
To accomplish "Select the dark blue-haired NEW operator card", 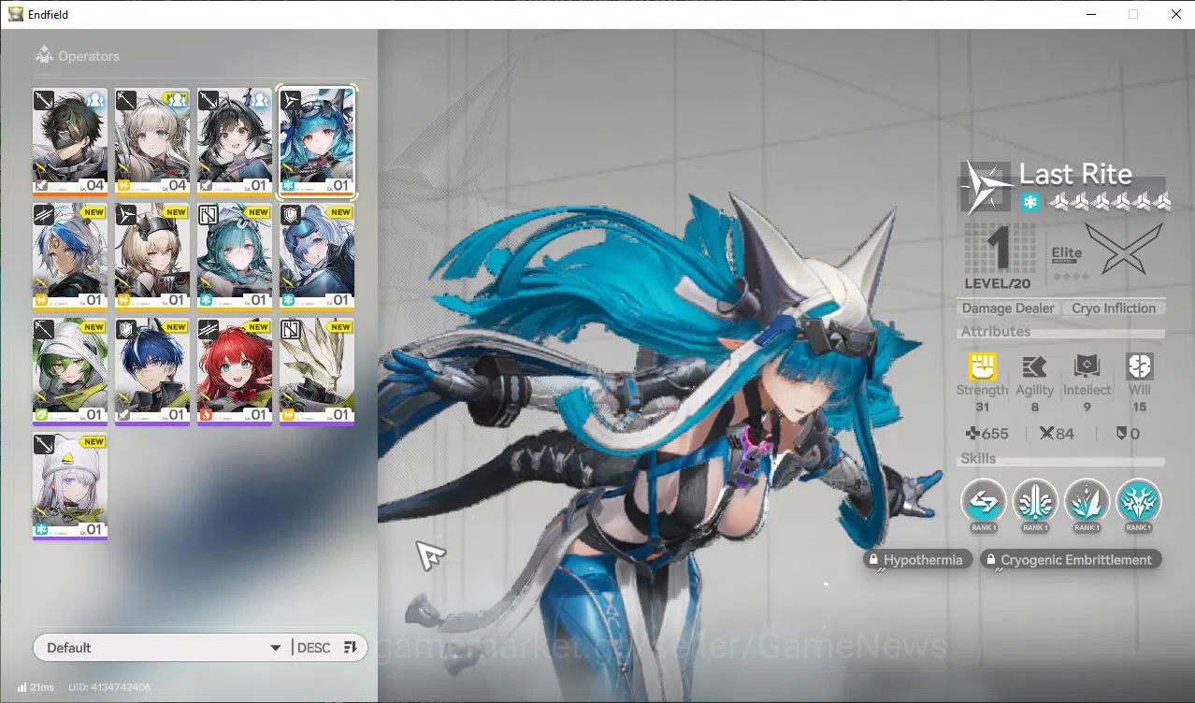I will click(x=152, y=372).
